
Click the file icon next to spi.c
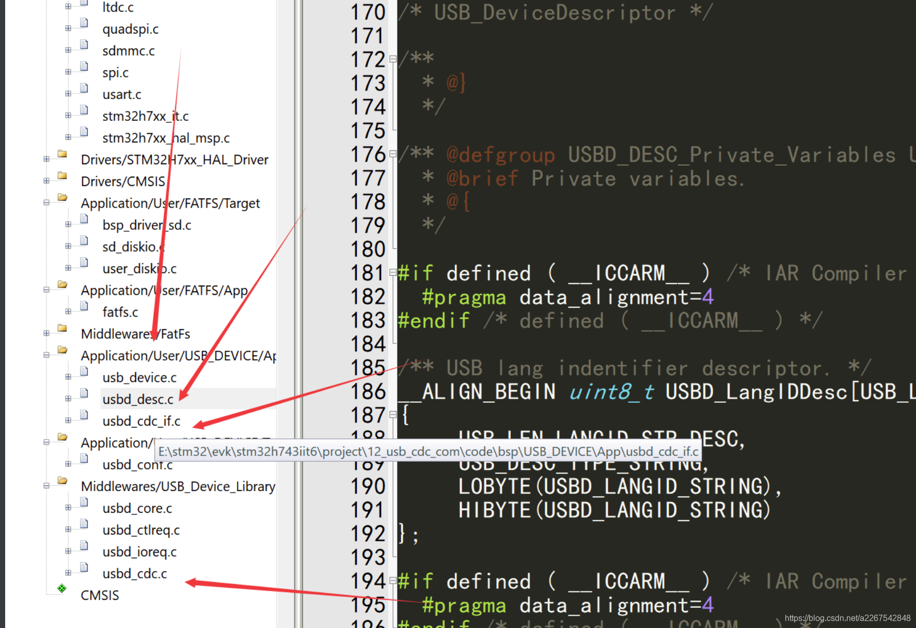(84, 67)
